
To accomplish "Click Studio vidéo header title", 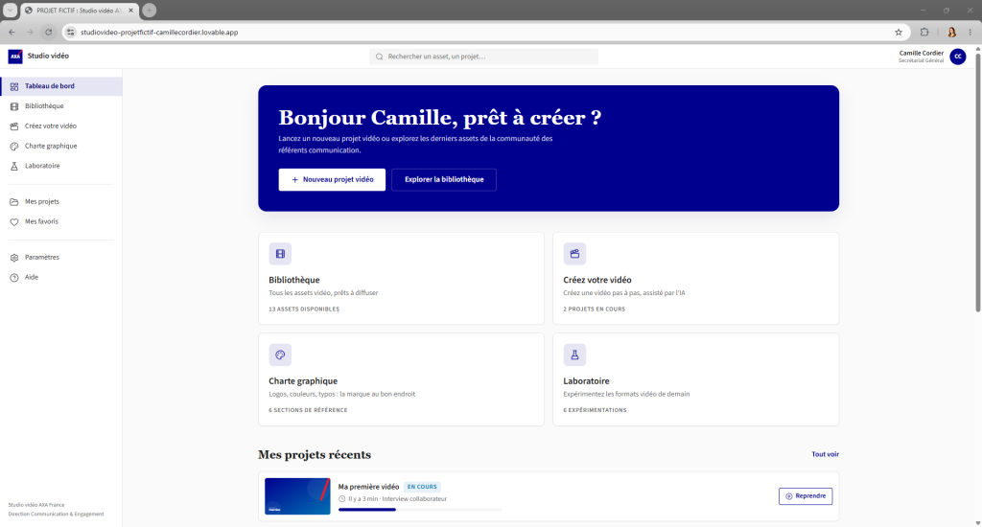I will pyautogui.click(x=48, y=56).
